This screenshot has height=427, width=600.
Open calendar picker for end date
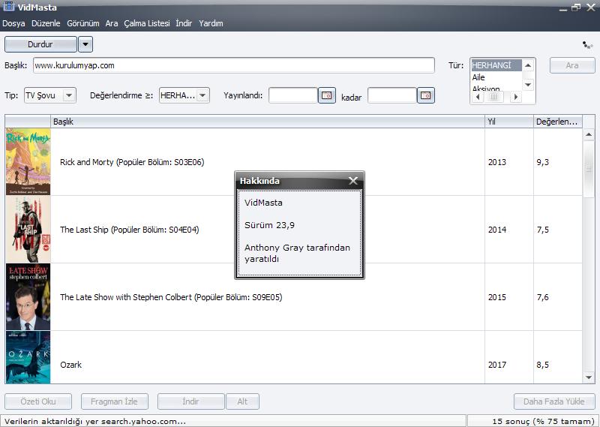point(426,95)
